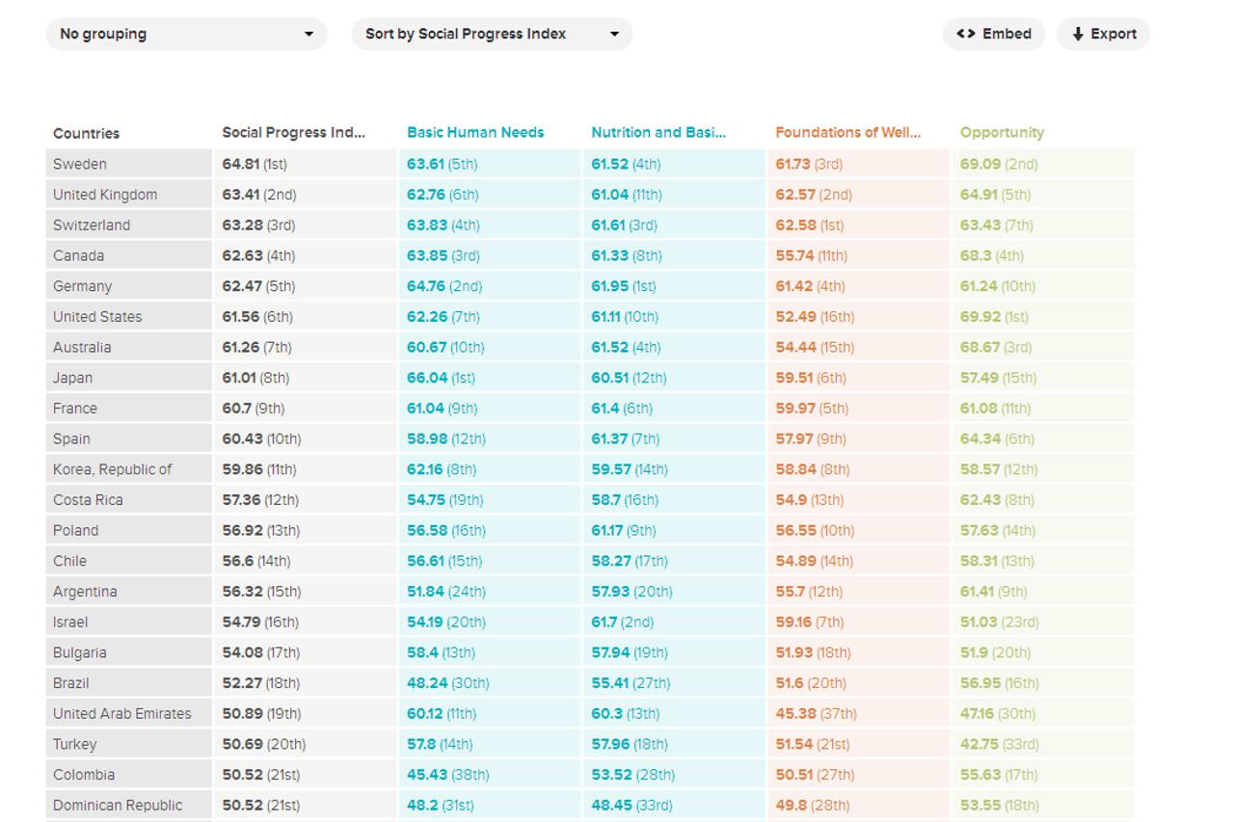
Task: Click the Sort by dropdown caret arrow
Action: 614,34
